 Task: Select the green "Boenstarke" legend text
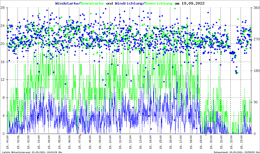(x=92, y=3)
